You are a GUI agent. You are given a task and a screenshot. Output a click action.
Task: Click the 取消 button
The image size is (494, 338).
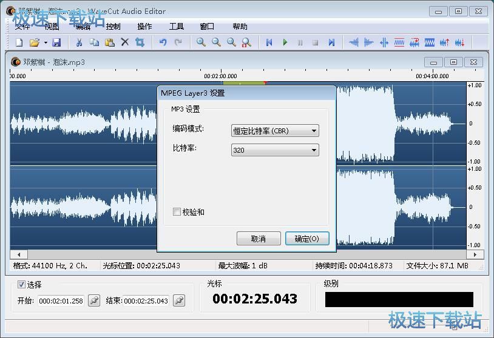click(x=259, y=239)
